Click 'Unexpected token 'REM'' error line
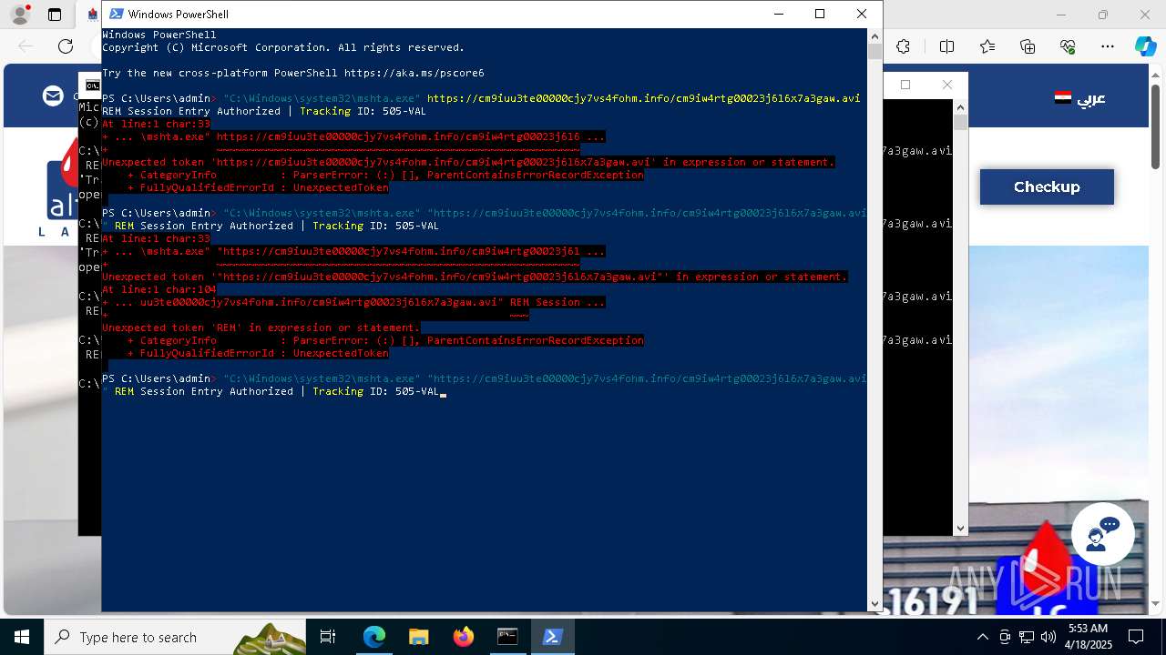This screenshot has width=1166, height=655. click(261, 327)
